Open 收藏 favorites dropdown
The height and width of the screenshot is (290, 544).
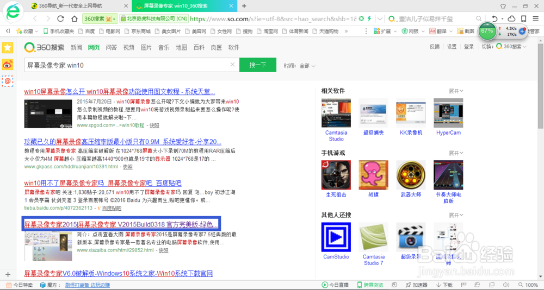[x=27, y=31]
